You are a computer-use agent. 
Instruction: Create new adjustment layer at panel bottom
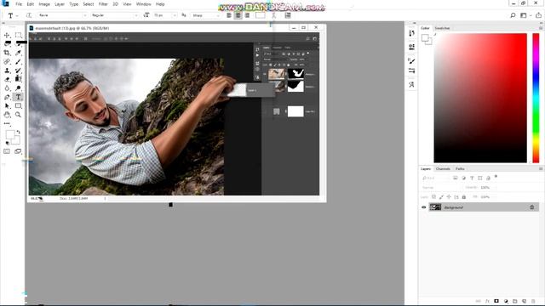click(x=506, y=301)
